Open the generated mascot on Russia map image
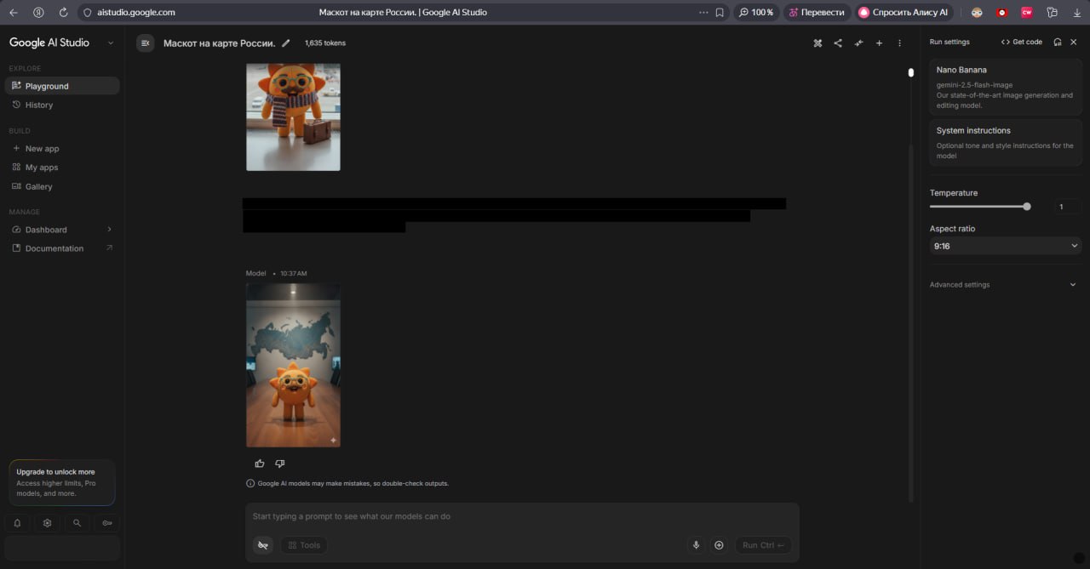The width and height of the screenshot is (1090, 569). [293, 366]
